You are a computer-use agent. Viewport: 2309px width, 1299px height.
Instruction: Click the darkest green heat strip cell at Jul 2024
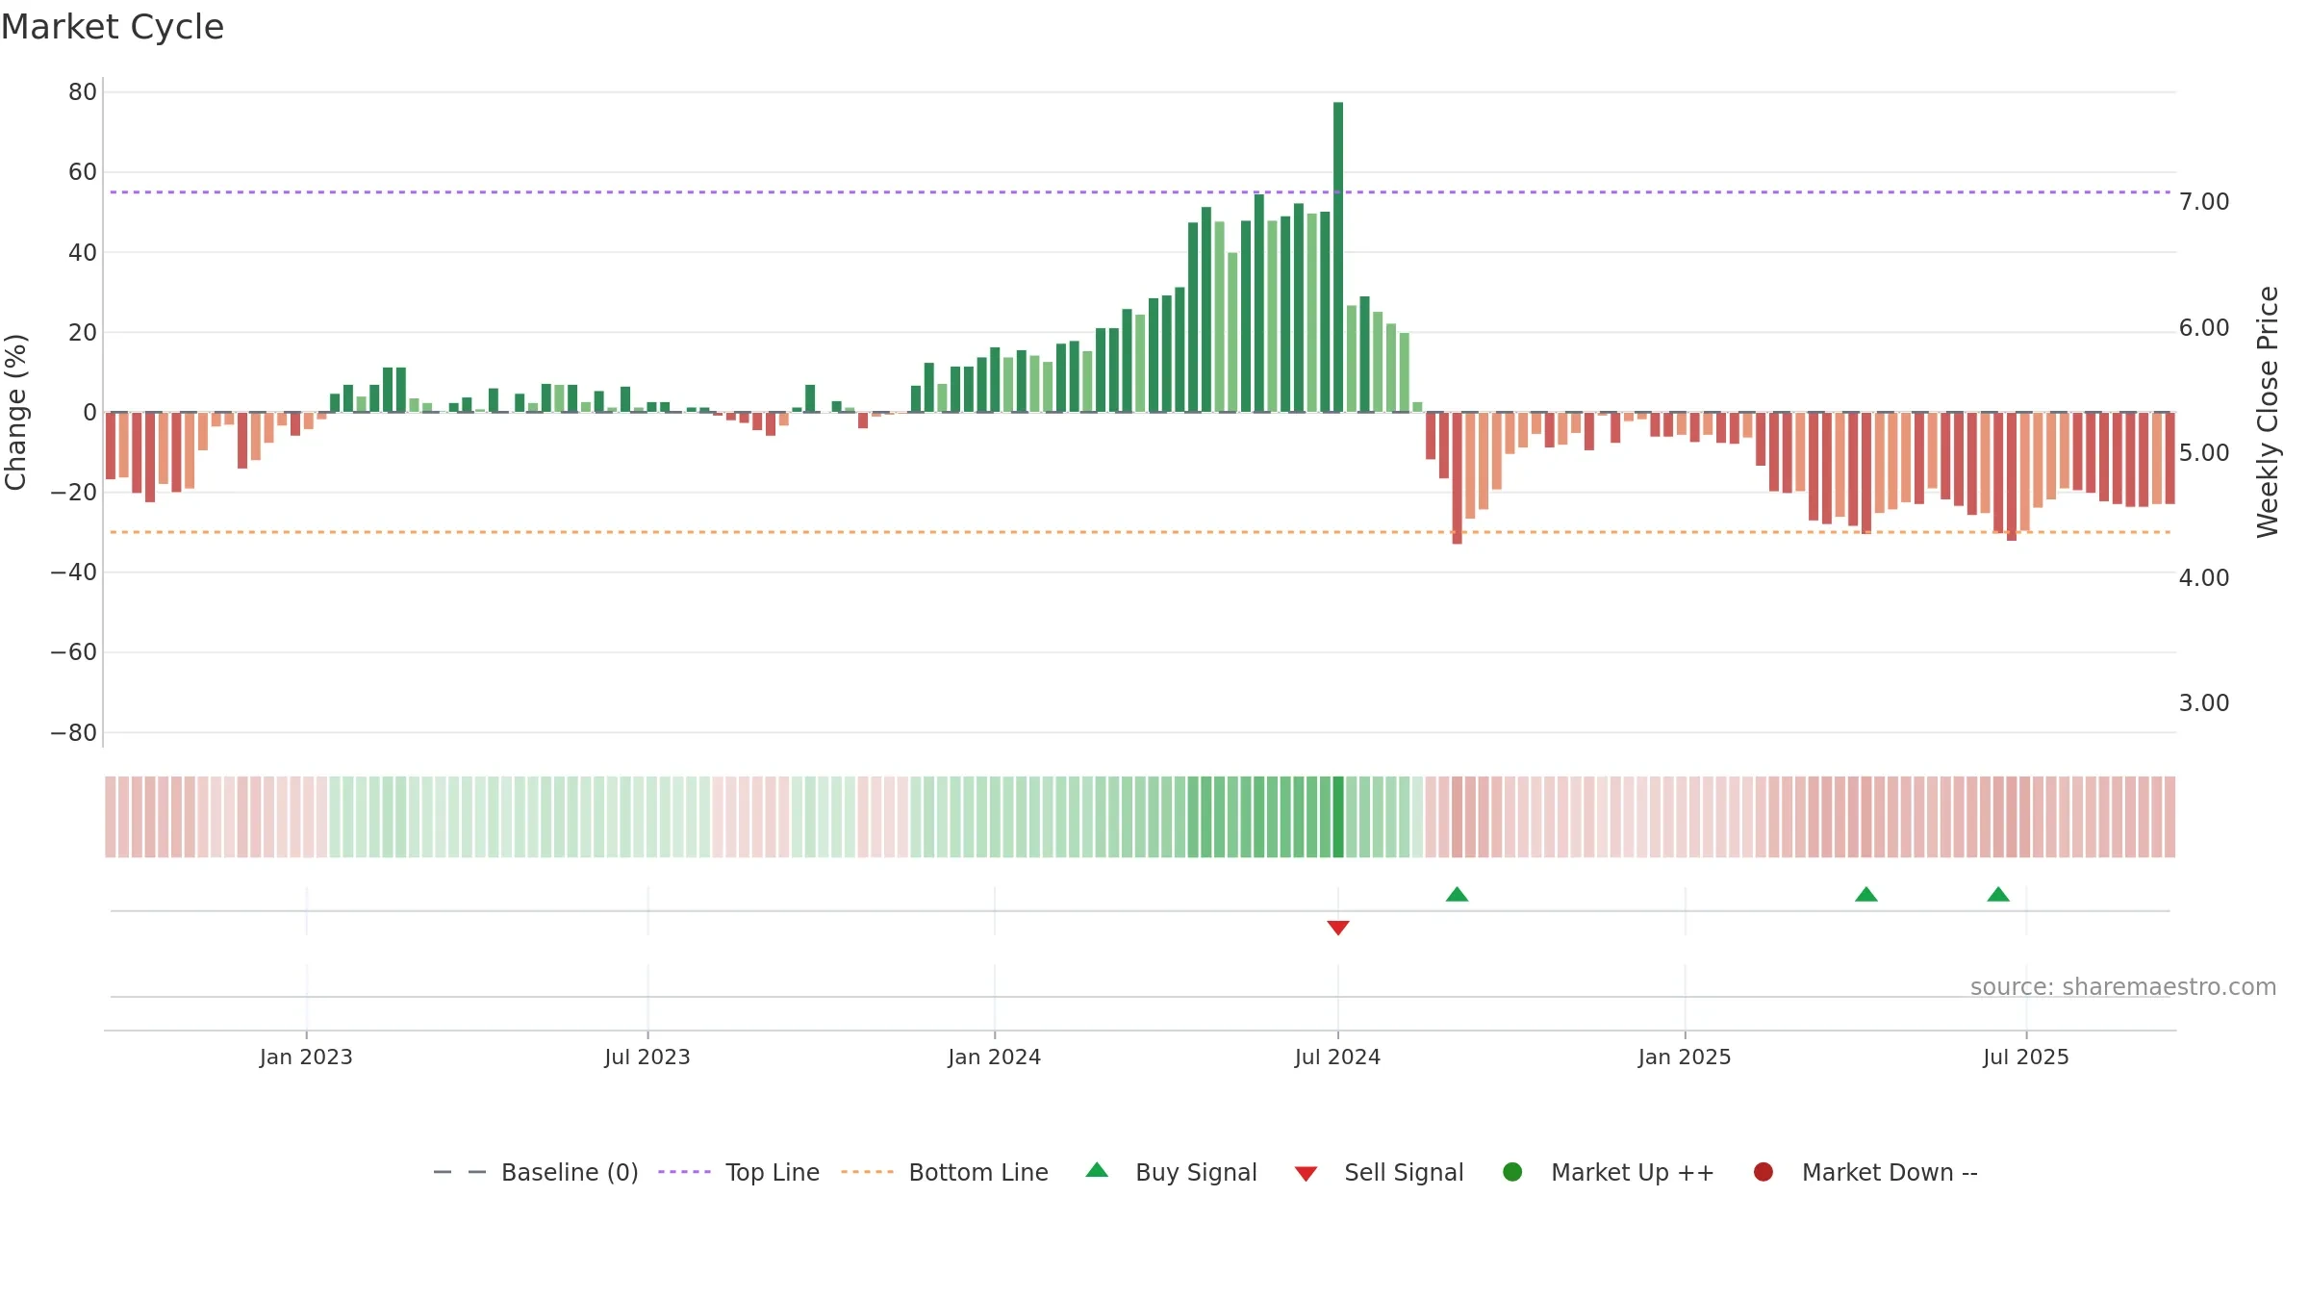pyautogui.click(x=1338, y=817)
